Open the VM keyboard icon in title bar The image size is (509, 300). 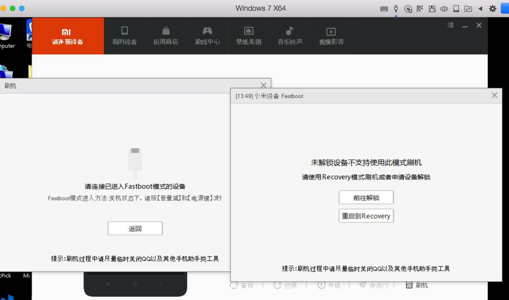(384, 9)
